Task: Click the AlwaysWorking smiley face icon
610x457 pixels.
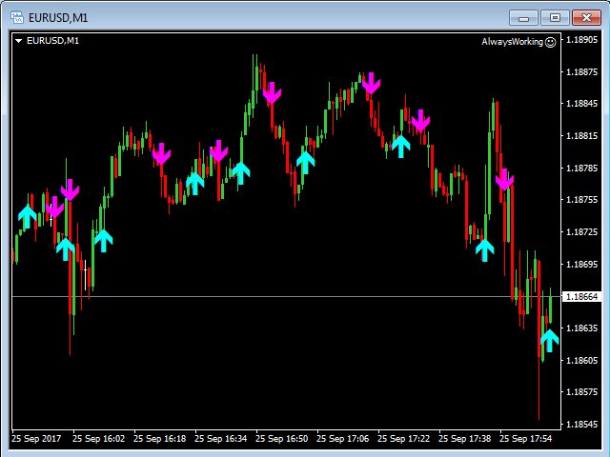Action: [551, 42]
